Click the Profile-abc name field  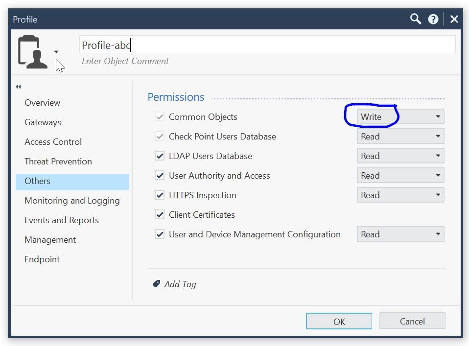coord(267,45)
